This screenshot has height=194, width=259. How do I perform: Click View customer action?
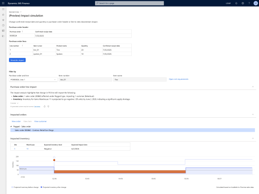click(x=41, y=122)
